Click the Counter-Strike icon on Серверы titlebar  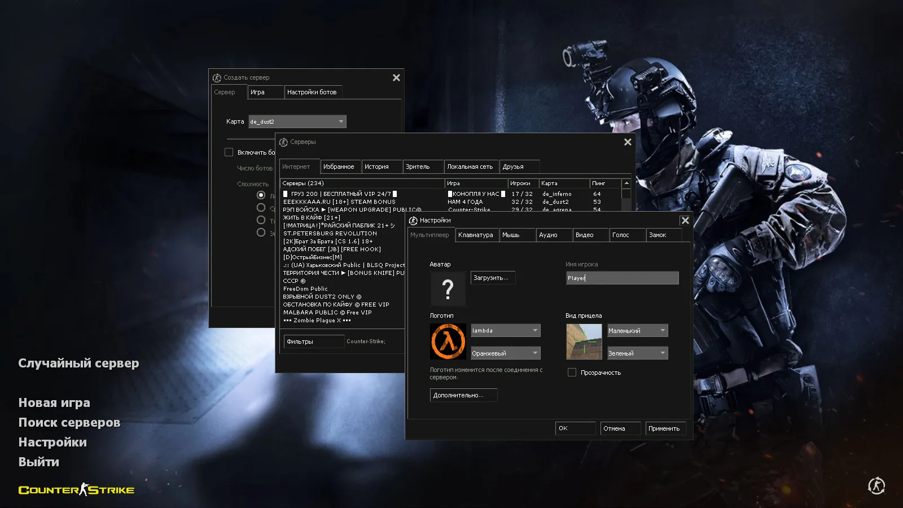coord(283,142)
